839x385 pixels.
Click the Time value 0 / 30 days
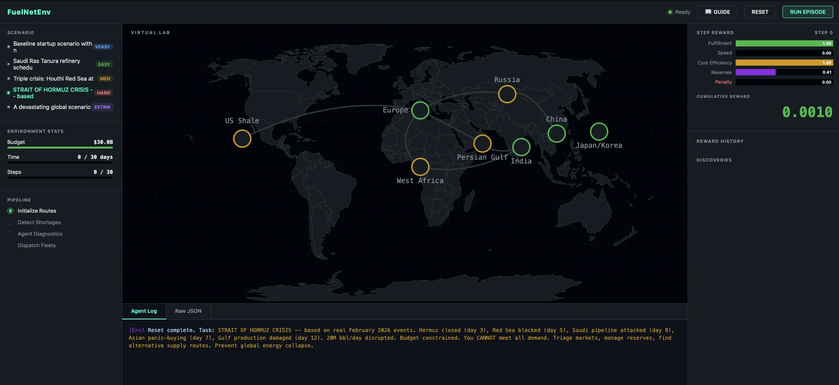pyautogui.click(x=95, y=157)
